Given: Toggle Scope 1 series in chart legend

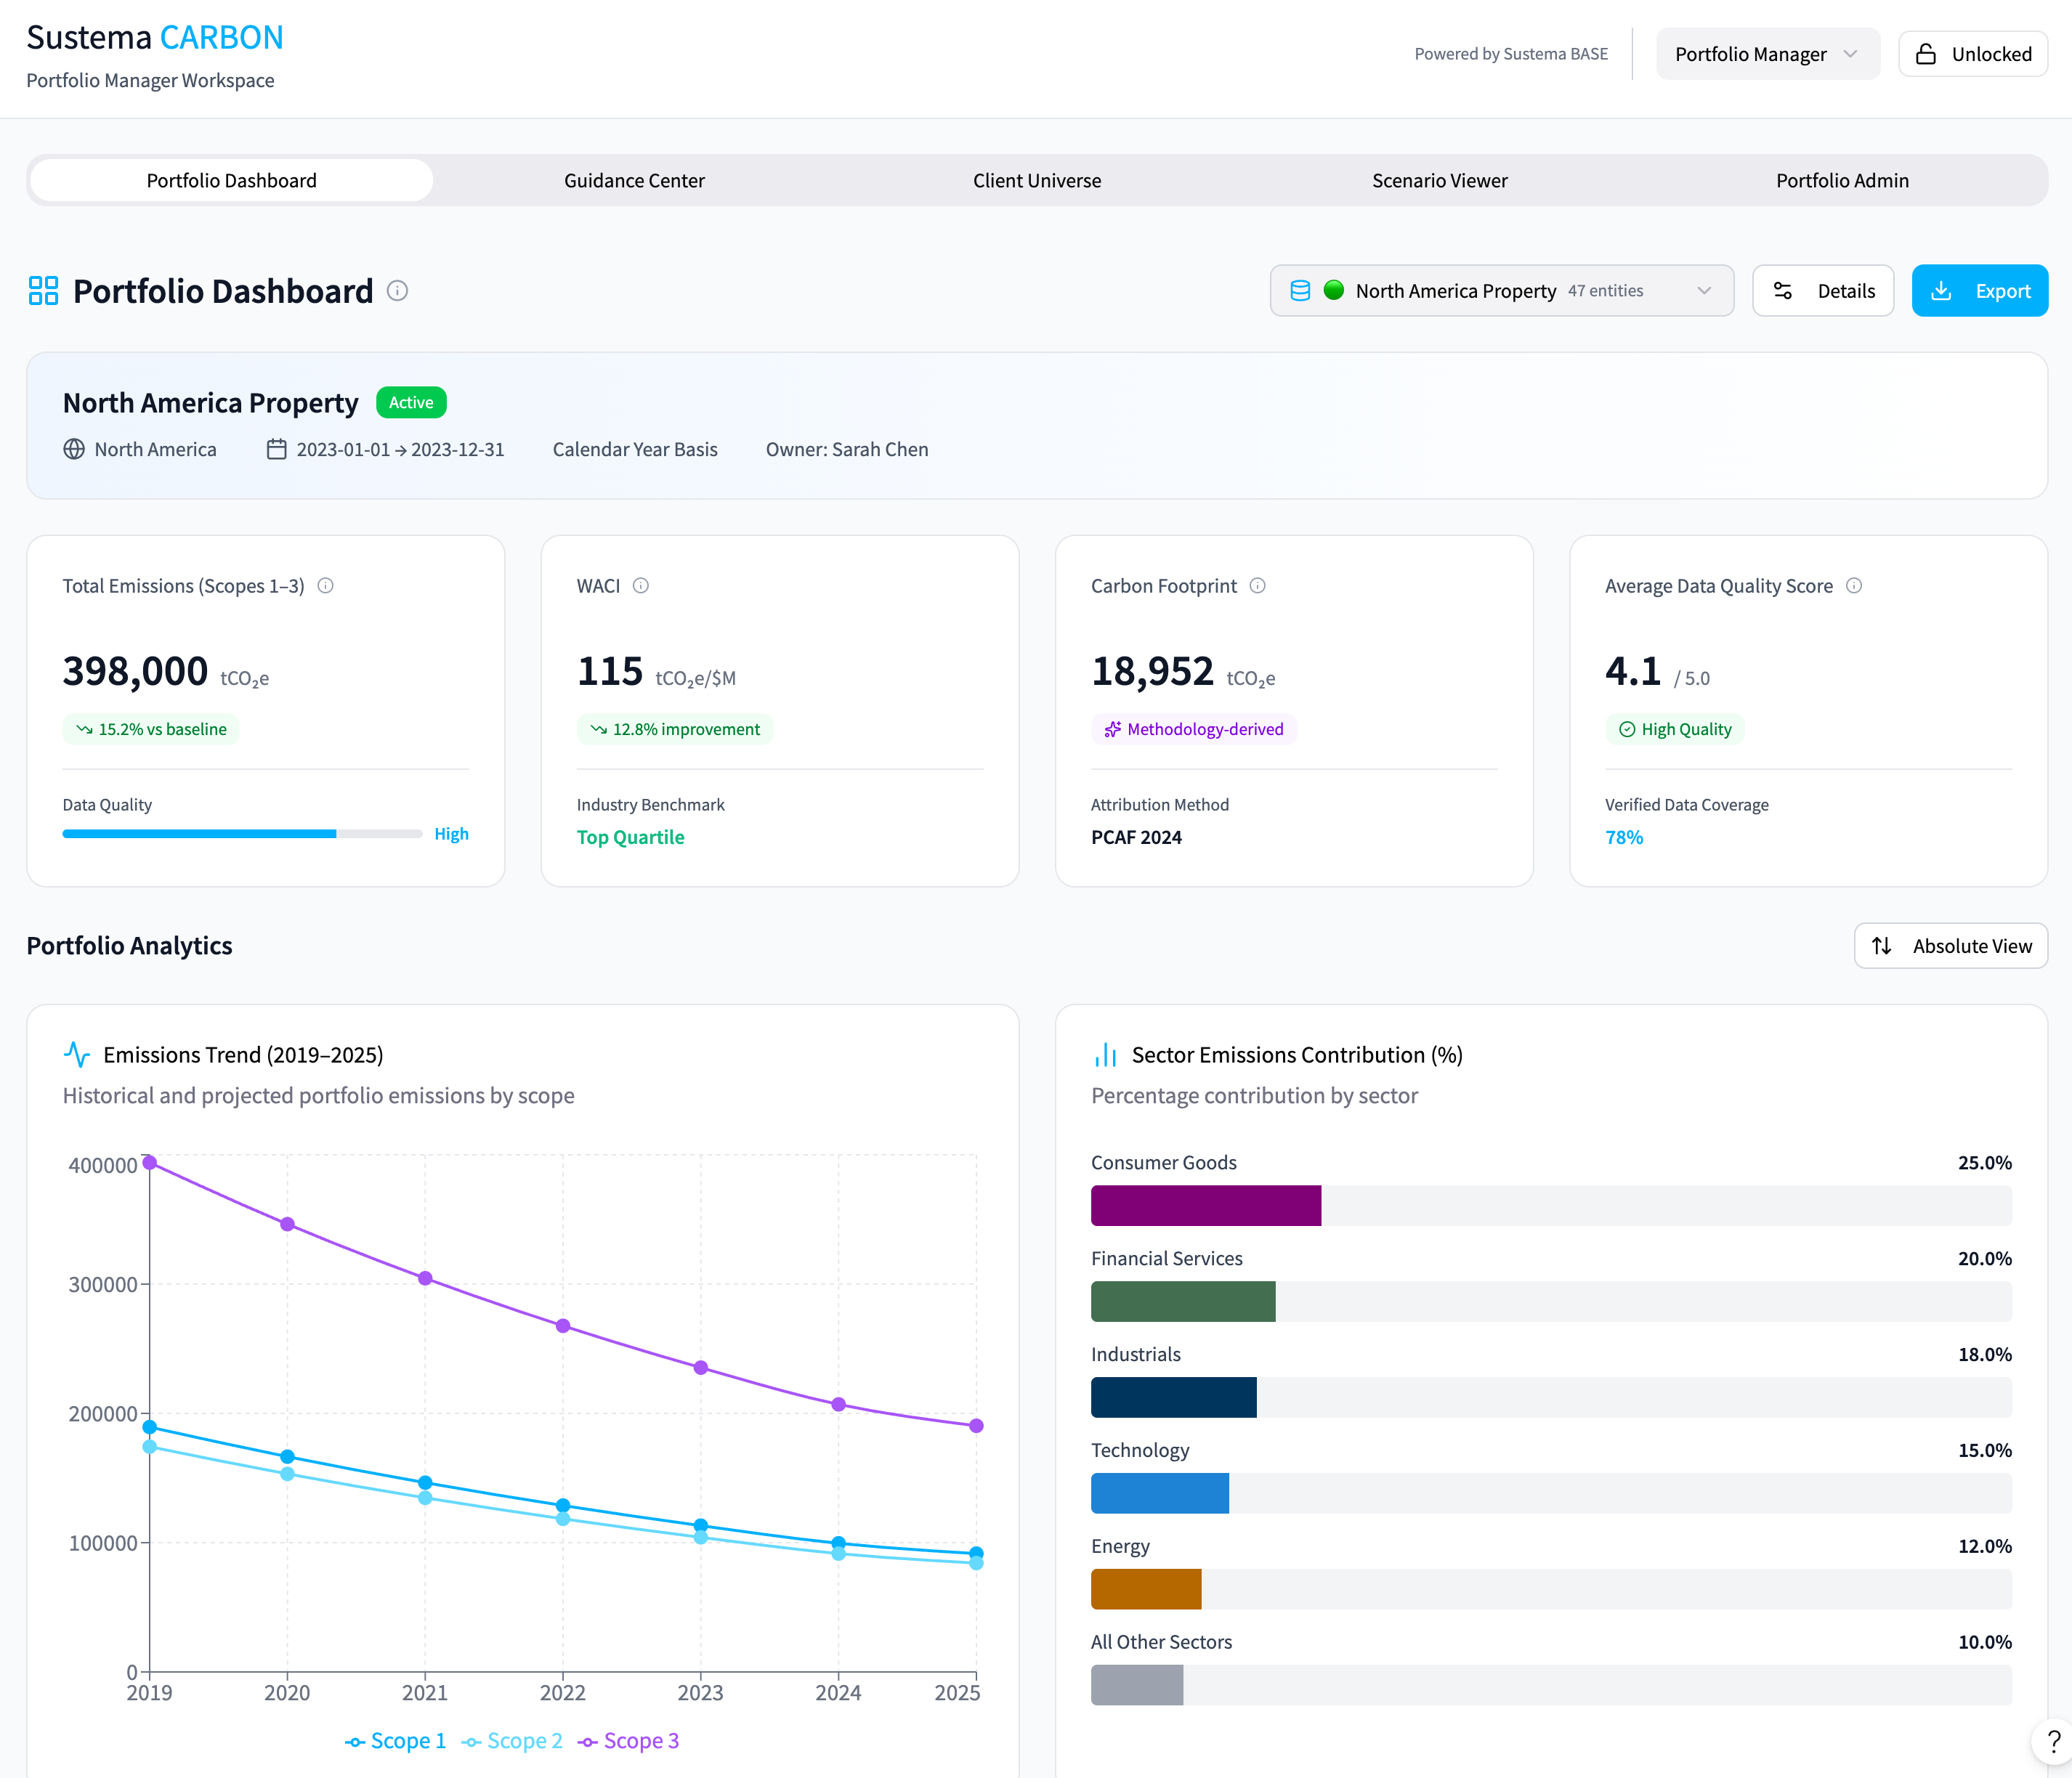Looking at the screenshot, I should (396, 1741).
